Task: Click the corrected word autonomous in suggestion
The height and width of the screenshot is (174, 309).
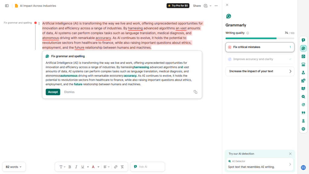Action: click(69, 76)
